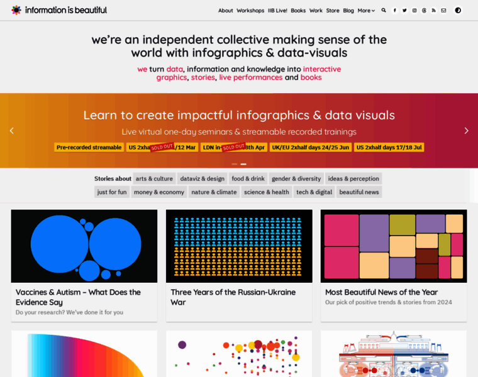This screenshot has width=478, height=377.
Task: Click the pink 'data' link
Action: click(x=175, y=70)
